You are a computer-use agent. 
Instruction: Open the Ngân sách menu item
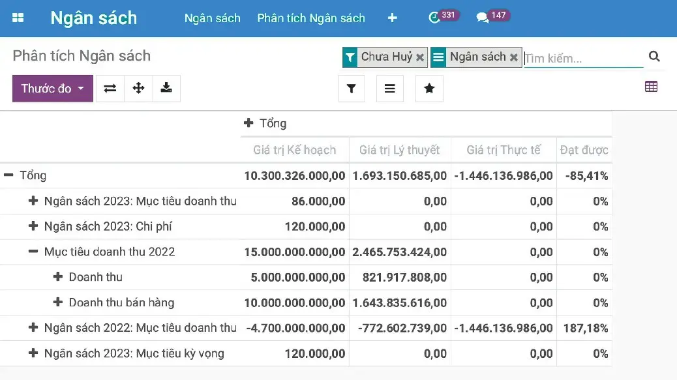pyautogui.click(x=212, y=18)
